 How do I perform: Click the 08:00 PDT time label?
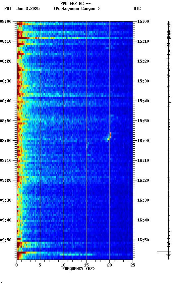(6, 22)
